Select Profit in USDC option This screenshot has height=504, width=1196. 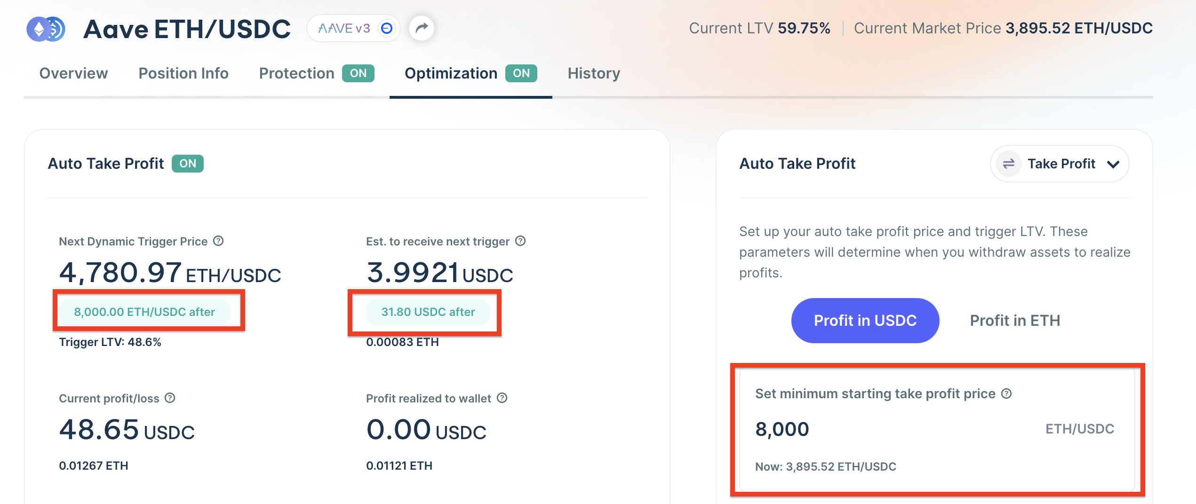pos(865,321)
